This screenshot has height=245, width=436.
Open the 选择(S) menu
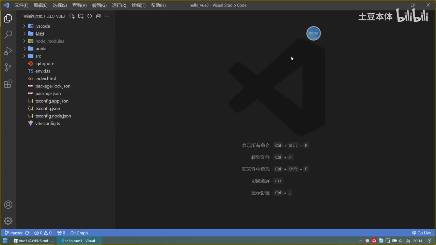click(x=60, y=5)
